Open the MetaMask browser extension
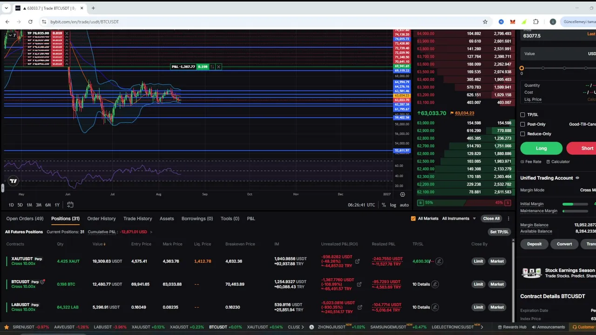This screenshot has width=596, height=335. tap(513, 22)
